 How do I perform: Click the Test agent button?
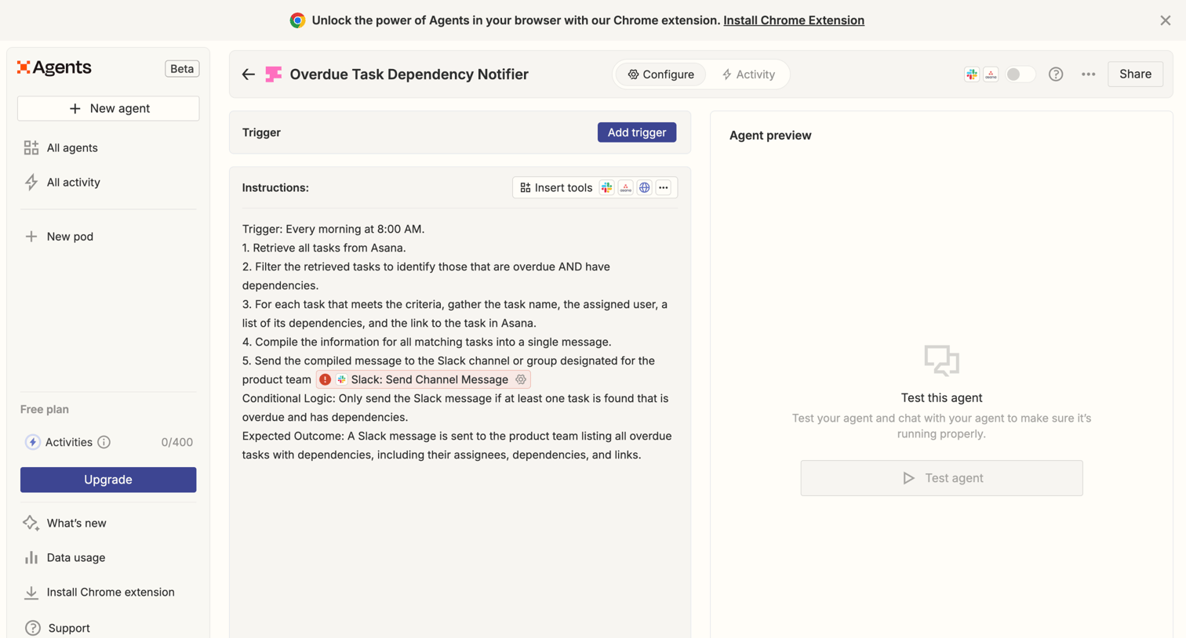[941, 478]
